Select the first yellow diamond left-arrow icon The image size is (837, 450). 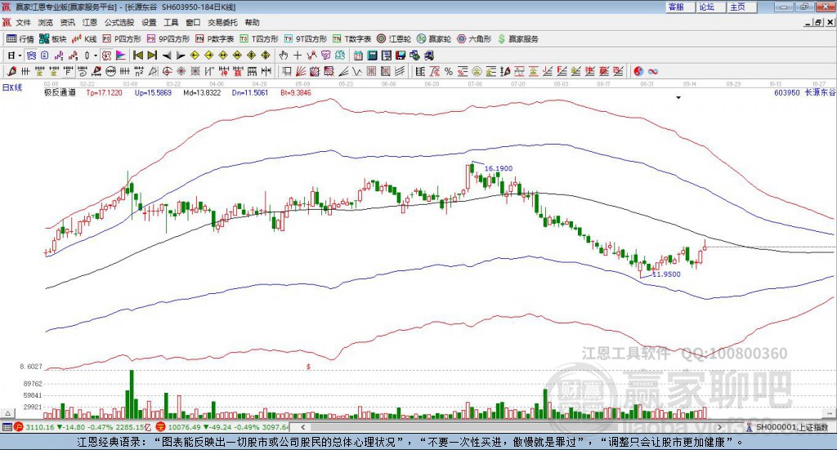pyautogui.click(x=195, y=56)
